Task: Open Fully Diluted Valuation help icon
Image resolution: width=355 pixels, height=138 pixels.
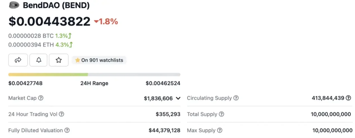Action: [x=67, y=130]
